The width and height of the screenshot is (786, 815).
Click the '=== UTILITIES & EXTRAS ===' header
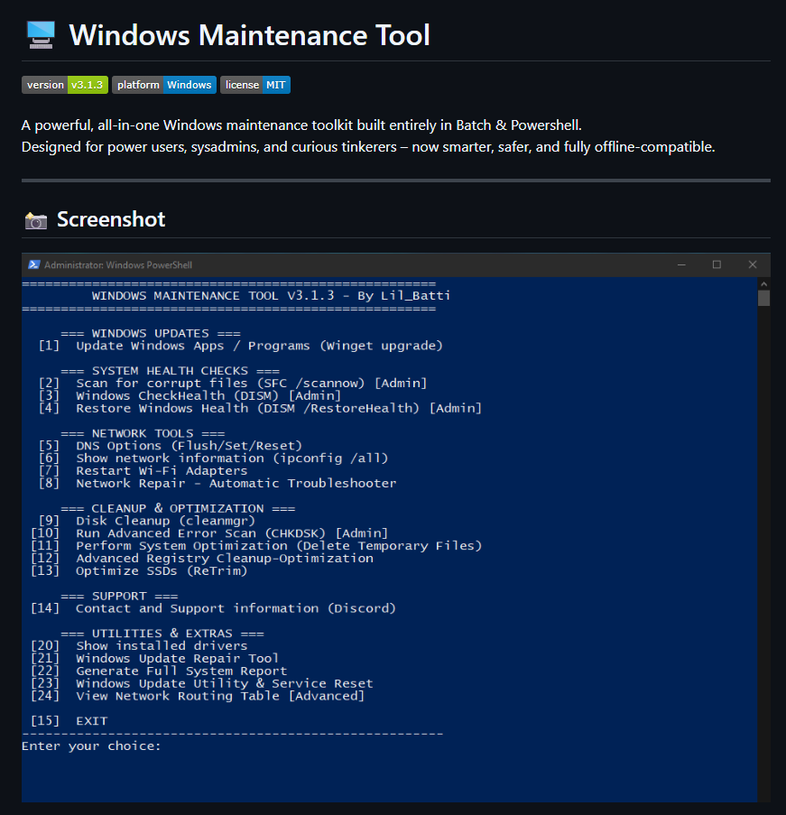click(x=162, y=633)
